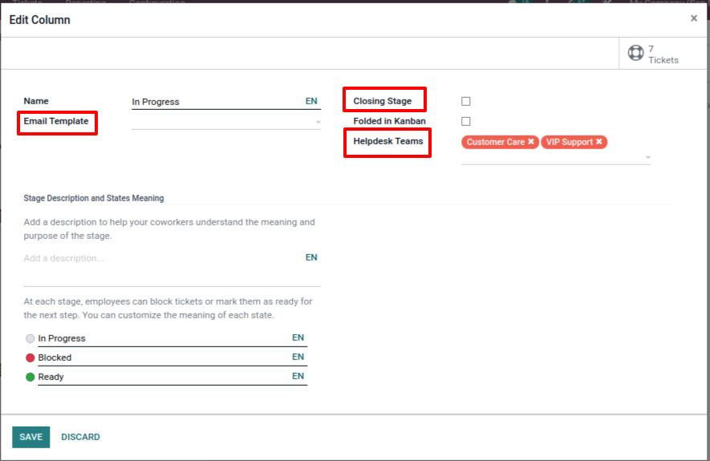Toggle the Folded in Kanban checkbox
Viewport: 710px width, 461px height.
[466, 122]
